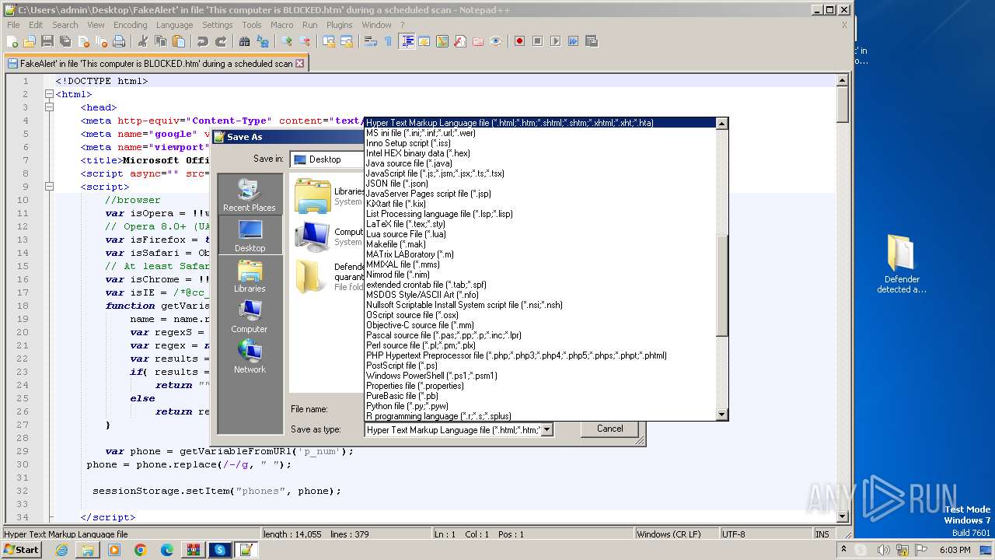Screen dimensions: 995x560
Task: Click the Paste clipboard toolbar icon
Action: click(179, 41)
